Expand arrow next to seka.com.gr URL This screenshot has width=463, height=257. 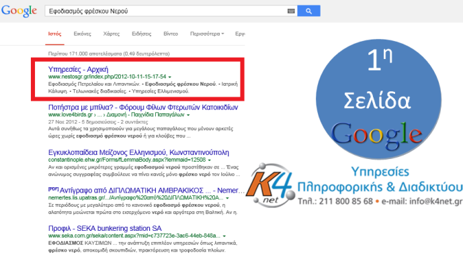[x=224, y=236]
